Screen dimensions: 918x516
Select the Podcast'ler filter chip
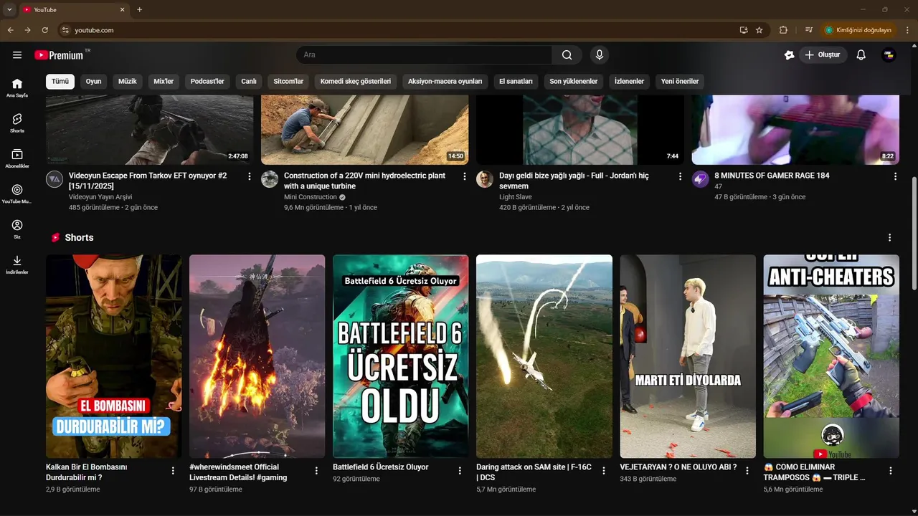[x=207, y=81]
